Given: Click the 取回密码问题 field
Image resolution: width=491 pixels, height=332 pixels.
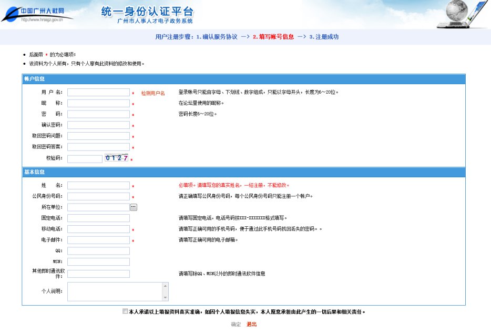Looking at the screenshot, I should pyautogui.click(x=98, y=136).
